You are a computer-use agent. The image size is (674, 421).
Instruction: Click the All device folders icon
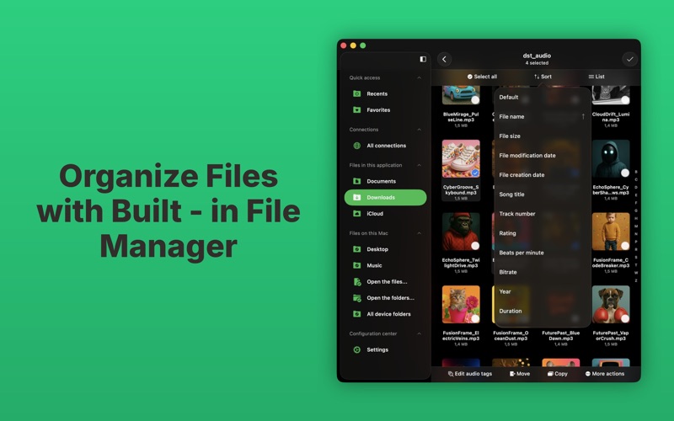pos(356,314)
